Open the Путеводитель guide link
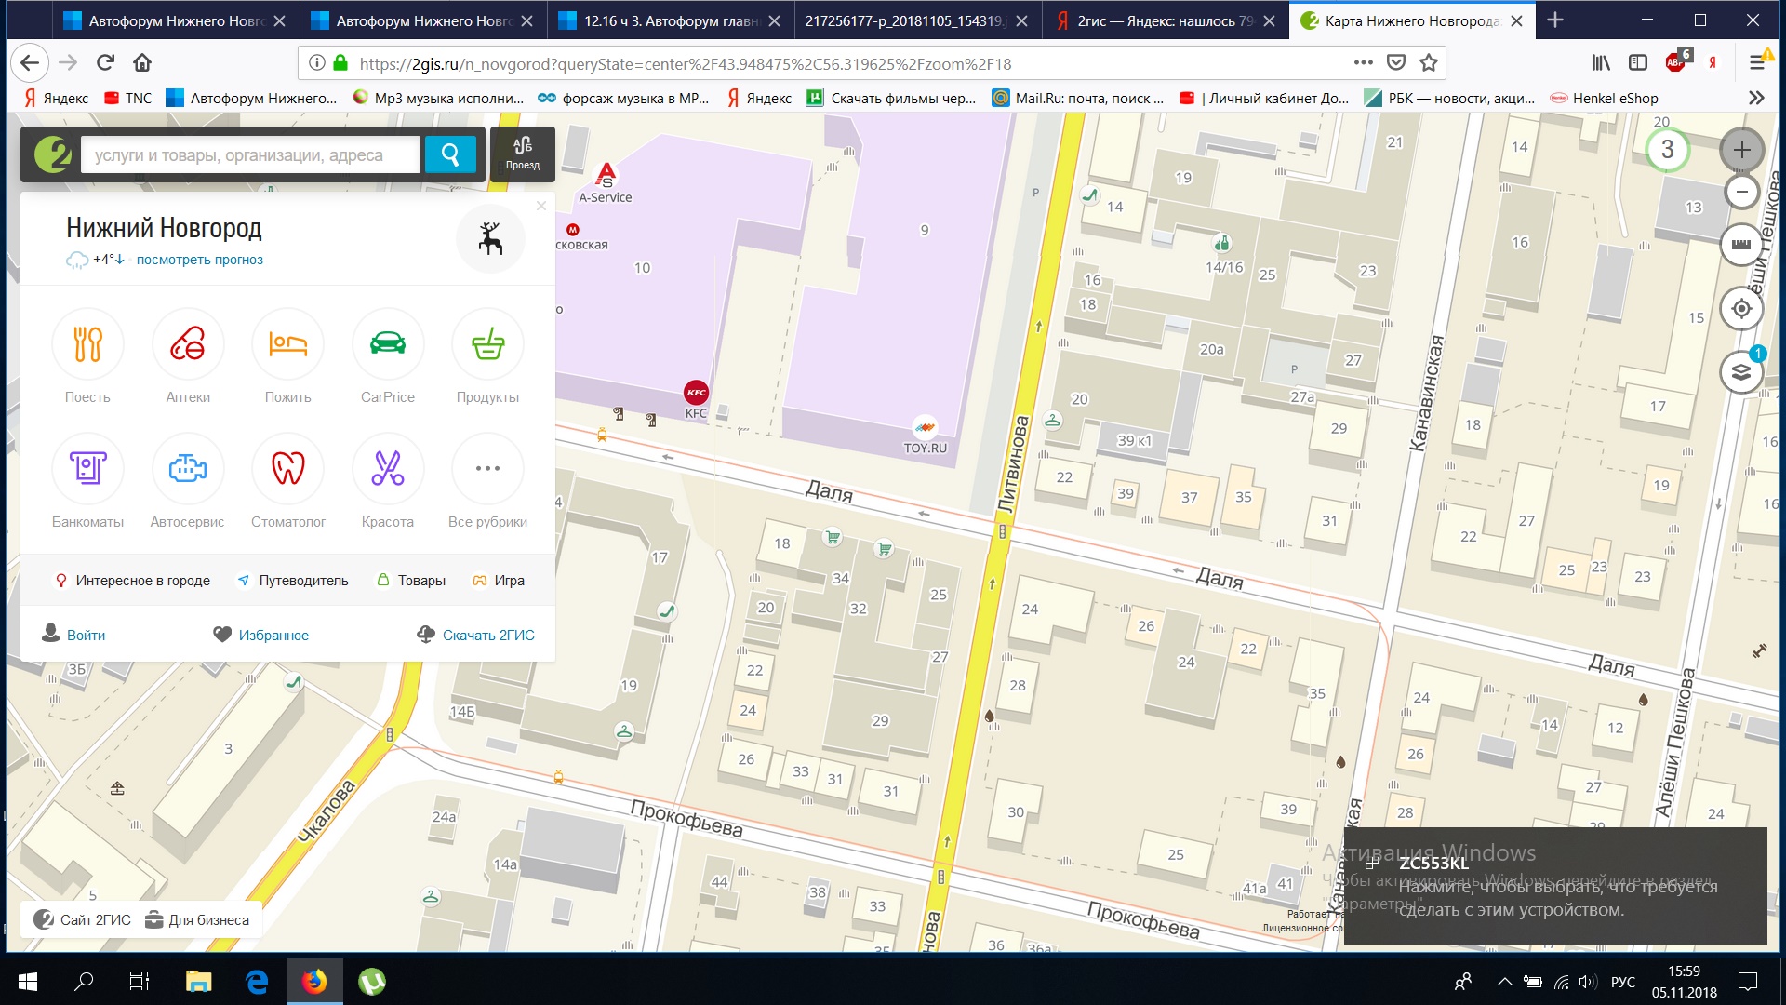Screen dimensions: 1786x1005 pyautogui.click(x=294, y=580)
